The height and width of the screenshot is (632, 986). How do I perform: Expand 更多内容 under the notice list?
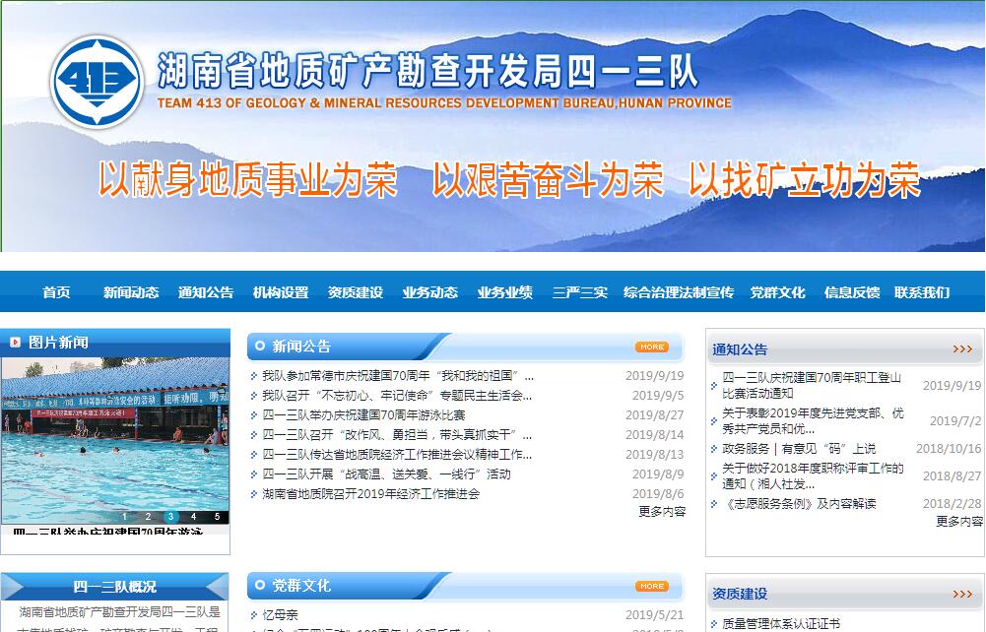[x=958, y=522]
